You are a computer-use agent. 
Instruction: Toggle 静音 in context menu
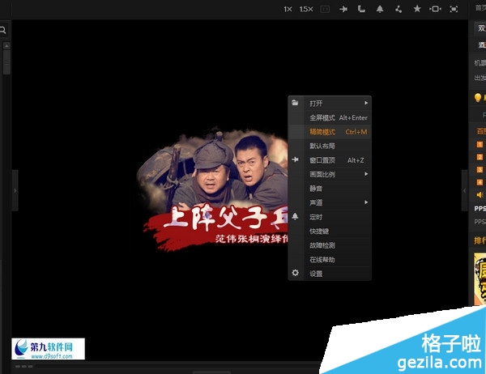coord(330,189)
